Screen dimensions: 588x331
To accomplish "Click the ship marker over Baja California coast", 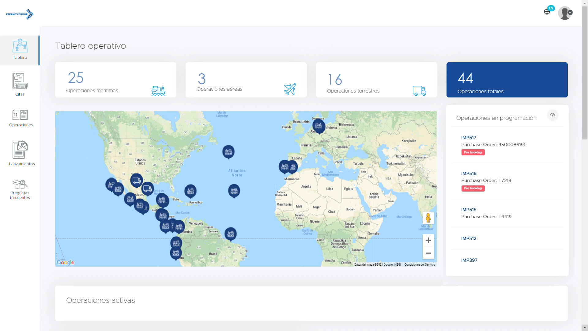I will [x=111, y=185].
